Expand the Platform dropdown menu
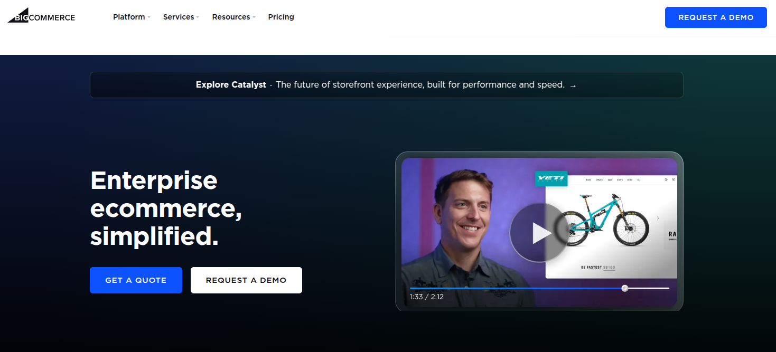This screenshot has height=352, width=776. pyautogui.click(x=132, y=17)
